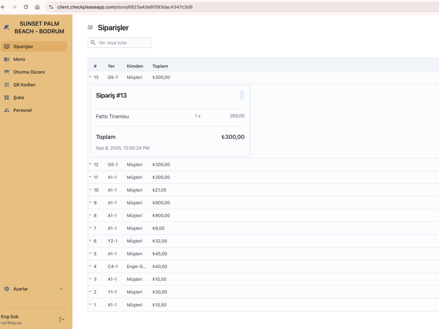Expand order 2 row
Viewport: 439px width, 329px height.
(90, 291)
